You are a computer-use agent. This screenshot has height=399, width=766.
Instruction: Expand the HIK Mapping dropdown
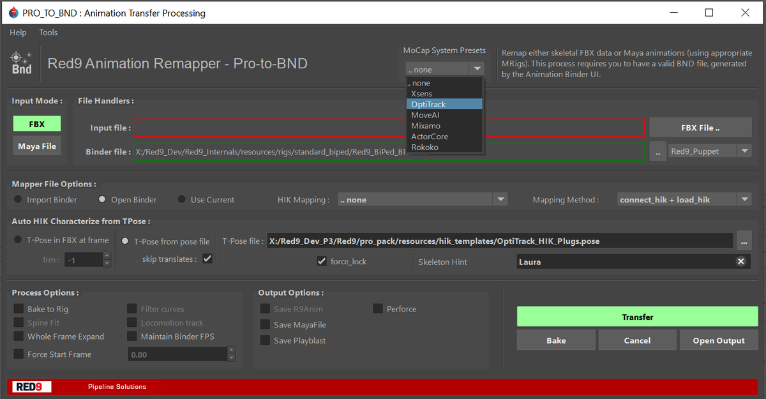[x=423, y=200]
